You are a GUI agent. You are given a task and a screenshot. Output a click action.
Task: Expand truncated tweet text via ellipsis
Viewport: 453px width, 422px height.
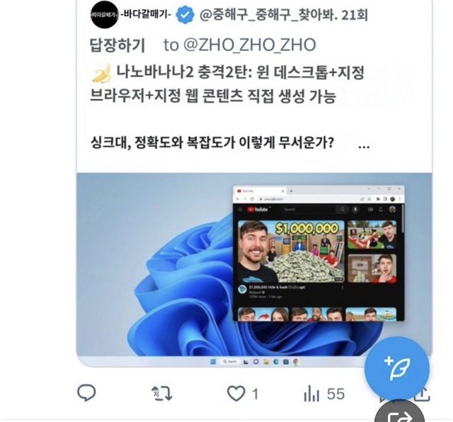coord(364,146)
